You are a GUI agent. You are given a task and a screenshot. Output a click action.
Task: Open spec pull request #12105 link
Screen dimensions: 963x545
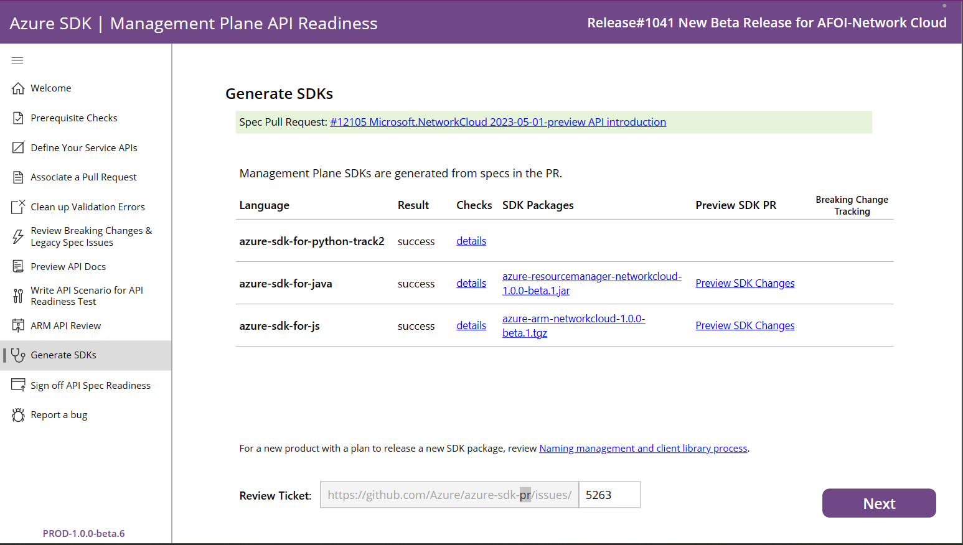497,122
